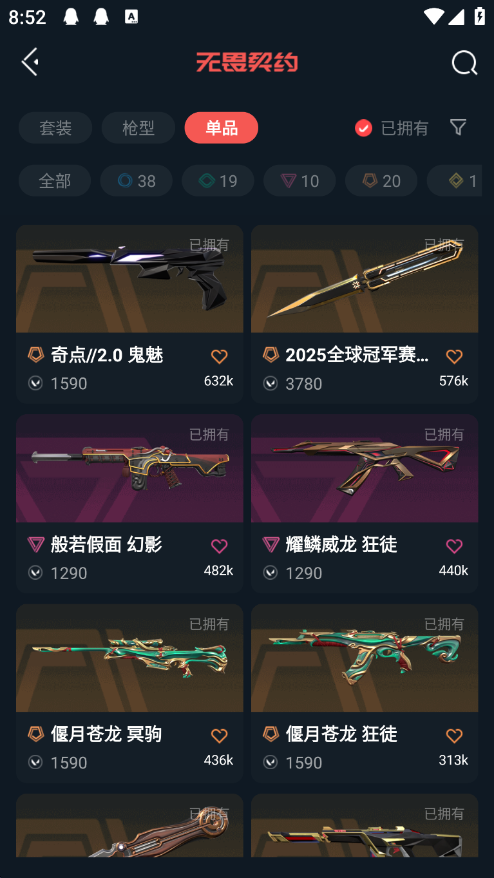Like the 般若假面 幻影 skin heart
The image size is (494, 878).
click(219, 546)
